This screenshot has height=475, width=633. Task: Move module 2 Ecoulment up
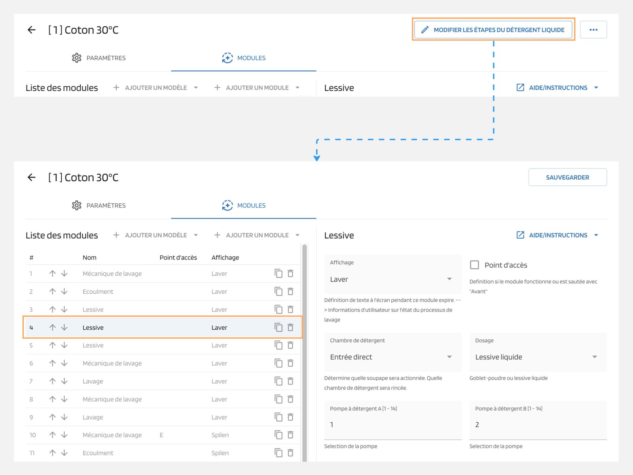52,292
